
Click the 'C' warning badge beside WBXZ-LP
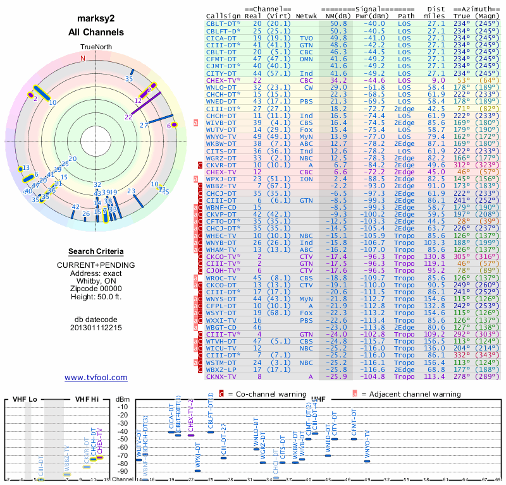pos(200,369)
